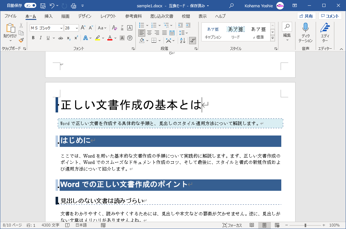Toggle Strikethrough formatting
Image resolution: width=346 pixels, height=229 pixels.
(x=61, y=38)
